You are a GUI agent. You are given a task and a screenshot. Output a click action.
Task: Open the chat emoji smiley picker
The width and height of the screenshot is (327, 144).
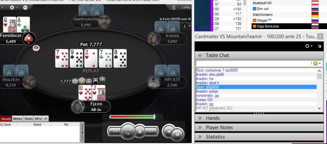[315, 63]
